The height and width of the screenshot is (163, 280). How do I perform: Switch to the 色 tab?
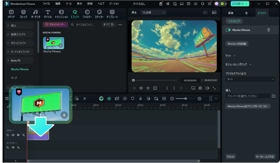pos(246,13)
